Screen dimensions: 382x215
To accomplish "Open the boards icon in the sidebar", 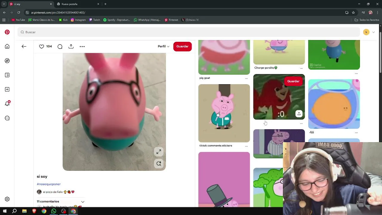I will (7, 75).
